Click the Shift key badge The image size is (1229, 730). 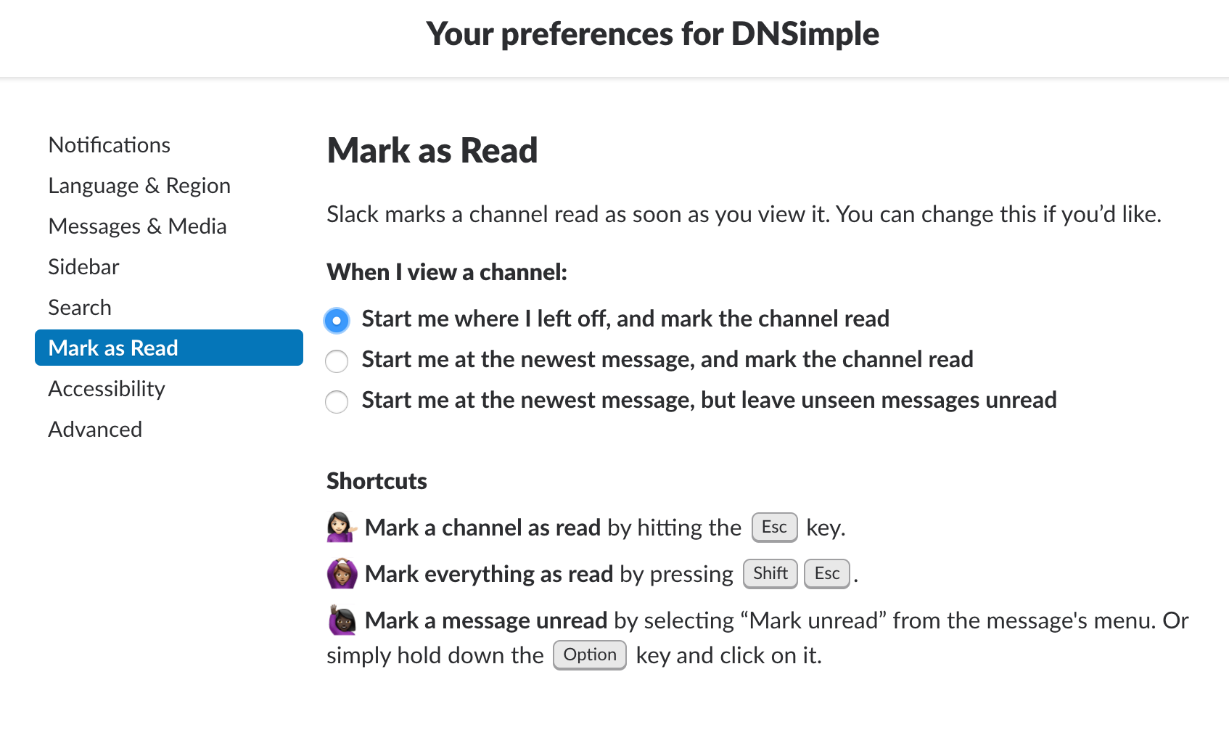[x=770, y=574]
